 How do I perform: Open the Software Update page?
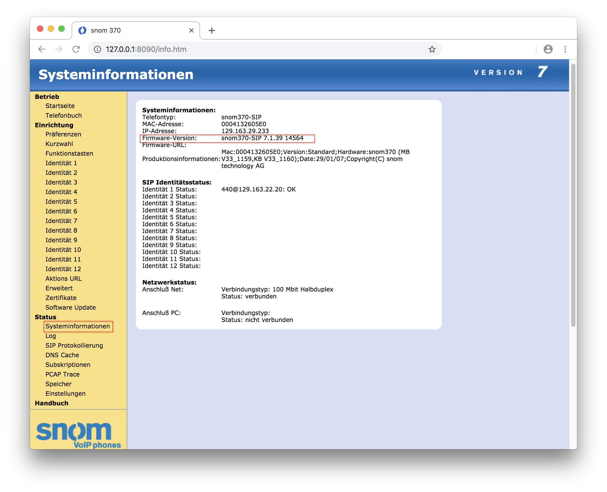coord(70,307)
